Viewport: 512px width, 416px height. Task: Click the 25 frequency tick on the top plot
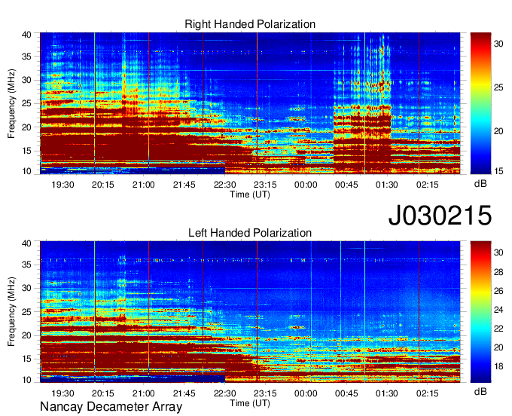click(27, 103)
